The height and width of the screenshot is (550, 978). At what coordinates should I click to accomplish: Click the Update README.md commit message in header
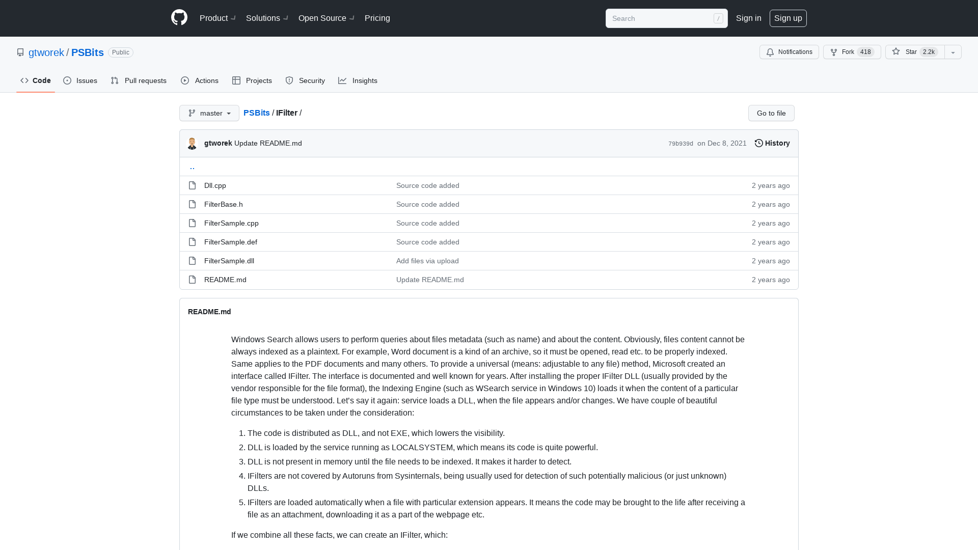pyautogui.click(x=268, y=143)
